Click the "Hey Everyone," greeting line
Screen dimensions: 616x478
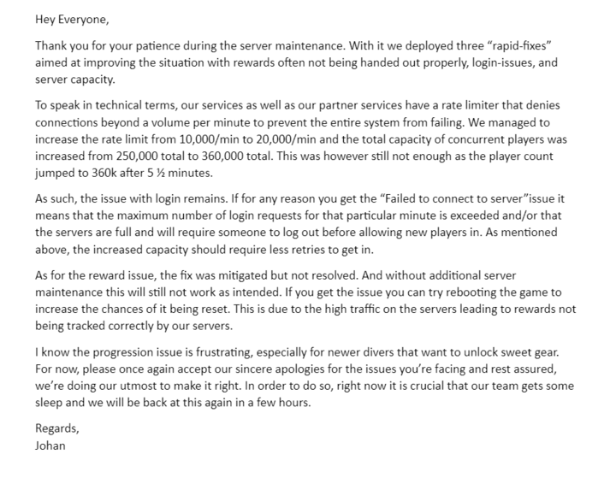(x=72, y=18)
